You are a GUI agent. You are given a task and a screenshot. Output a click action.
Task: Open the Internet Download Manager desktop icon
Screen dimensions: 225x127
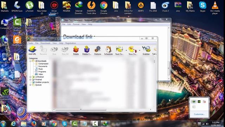[x=79, y=8]
